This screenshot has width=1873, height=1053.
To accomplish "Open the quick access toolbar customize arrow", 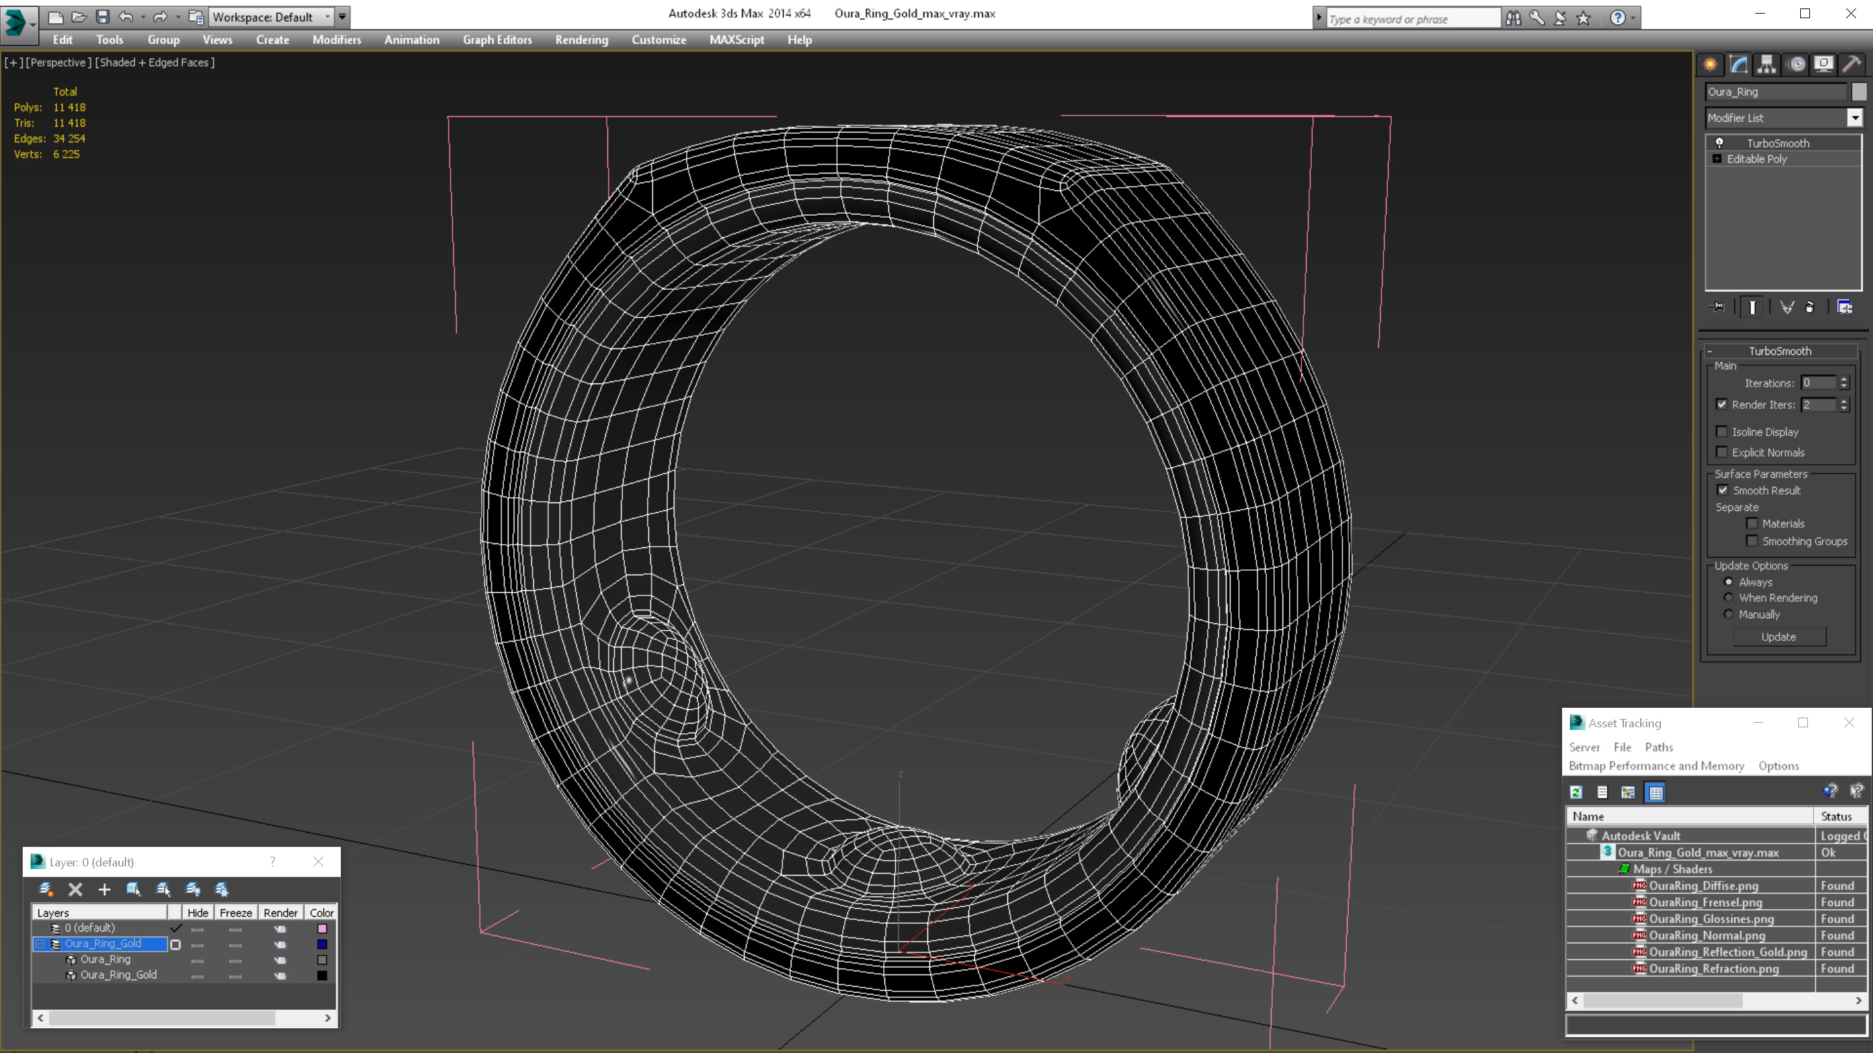I will pyautogui.click(x=343, y=17).
